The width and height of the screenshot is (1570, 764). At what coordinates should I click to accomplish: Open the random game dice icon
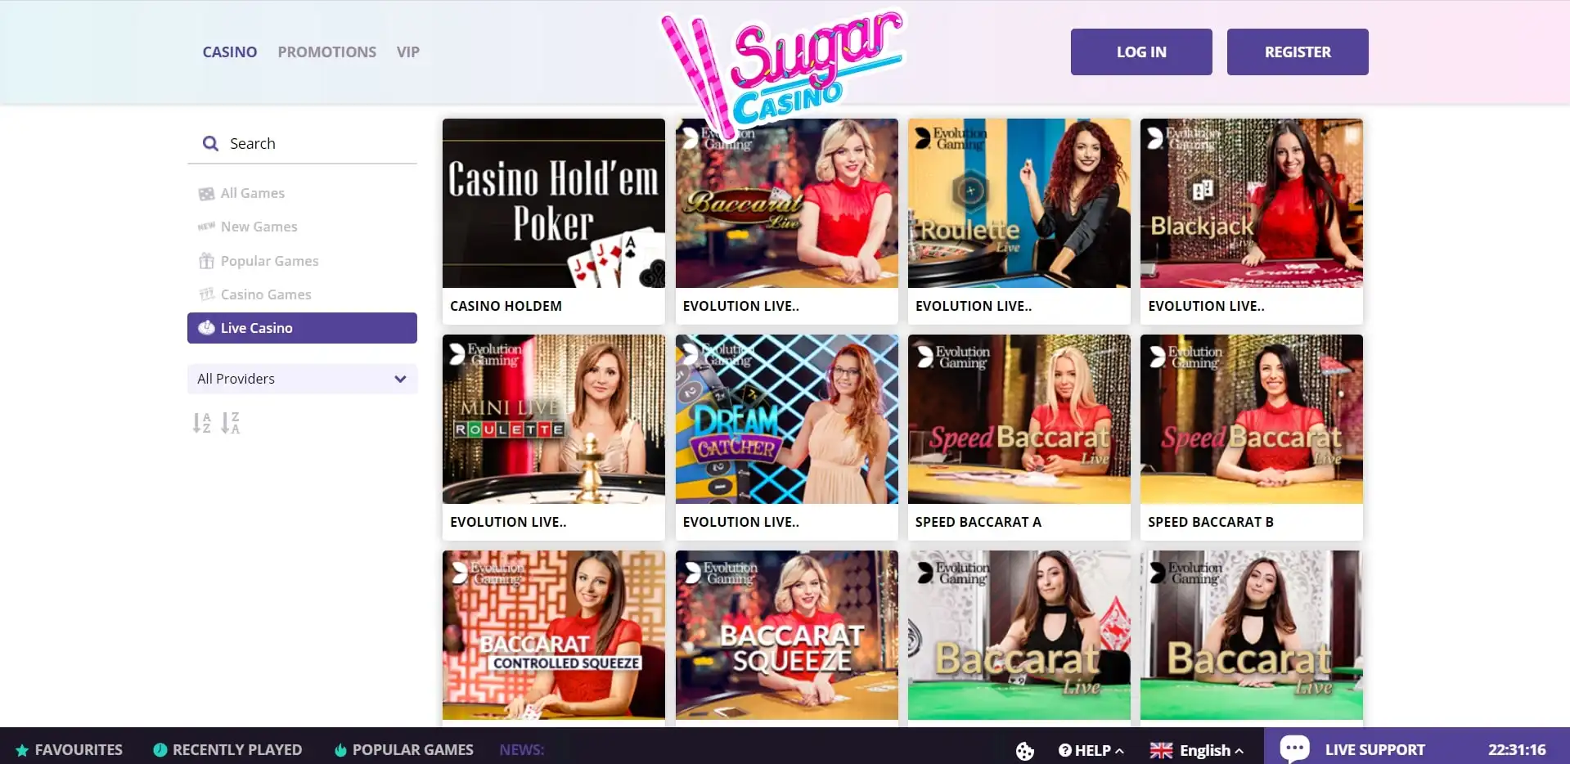point(1024,750)
